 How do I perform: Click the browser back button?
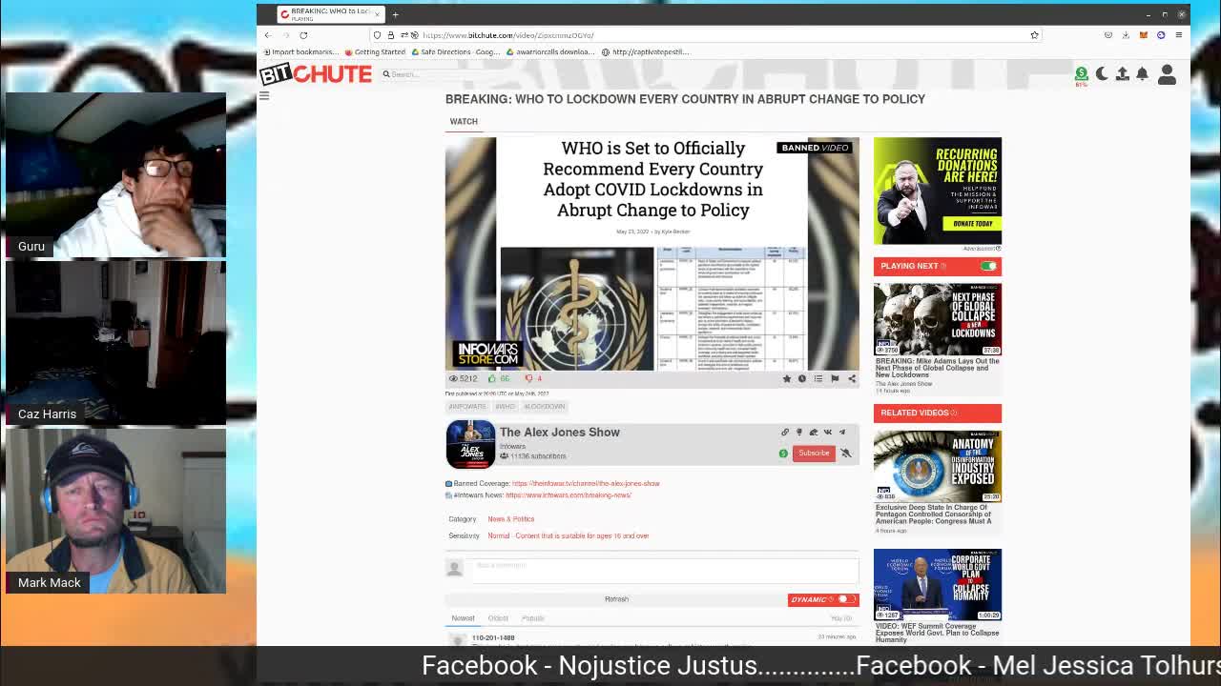[x=268, y=35]
